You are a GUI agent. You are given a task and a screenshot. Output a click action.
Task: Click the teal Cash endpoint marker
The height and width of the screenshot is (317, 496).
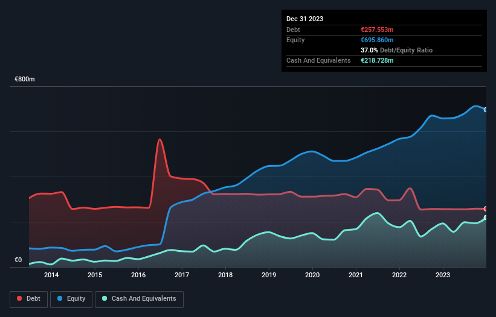point(486,218)
